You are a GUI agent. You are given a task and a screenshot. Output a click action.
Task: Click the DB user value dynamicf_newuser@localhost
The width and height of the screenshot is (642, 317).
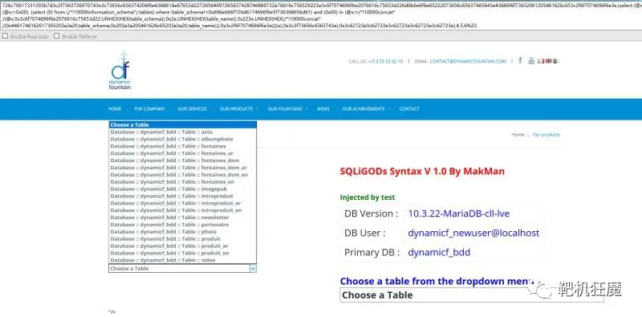tap(473, 233)
